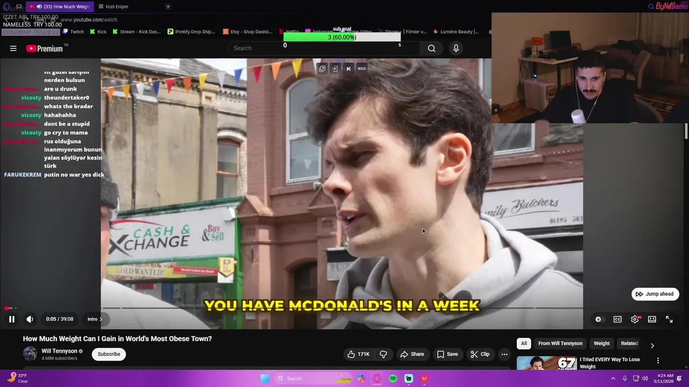Image resolution: width=689 pixels, height=387 pixels.
Task: Dislike the video
Action: 383,354
